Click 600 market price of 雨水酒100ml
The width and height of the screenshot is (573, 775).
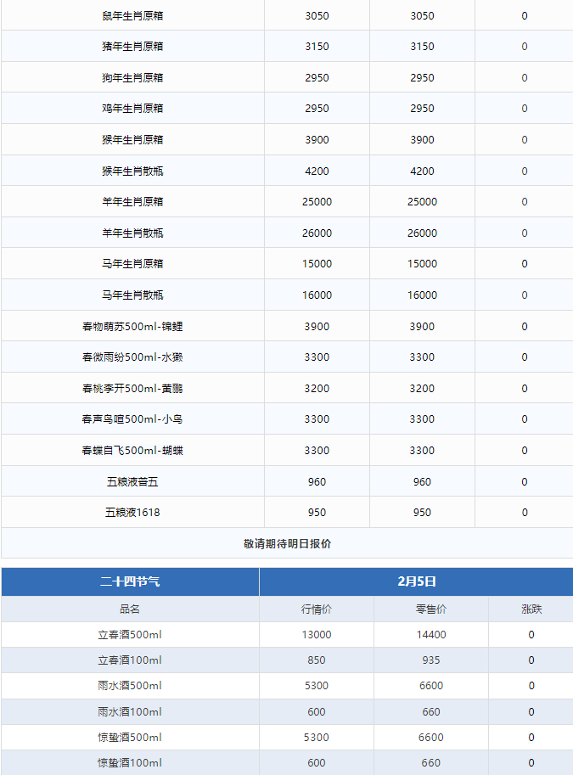317,711
